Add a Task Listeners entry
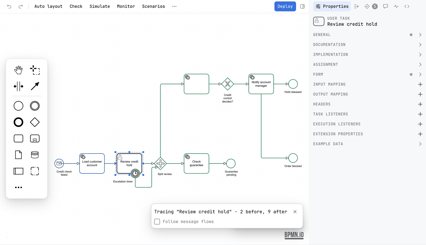 tap(420, 114)
